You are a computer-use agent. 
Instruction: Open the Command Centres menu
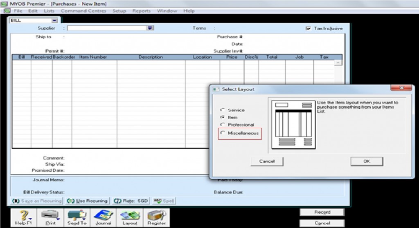point(83,11)
